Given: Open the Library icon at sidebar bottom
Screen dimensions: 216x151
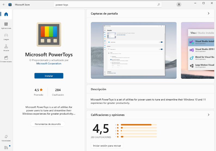Looking at the screenshot, I should coord(6,147).
